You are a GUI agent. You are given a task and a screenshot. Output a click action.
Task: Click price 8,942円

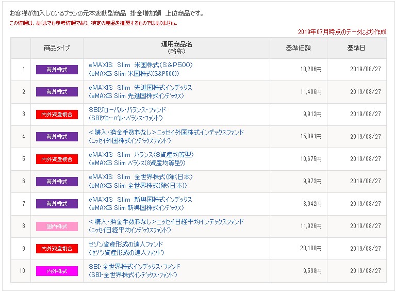tap(312, 204)
